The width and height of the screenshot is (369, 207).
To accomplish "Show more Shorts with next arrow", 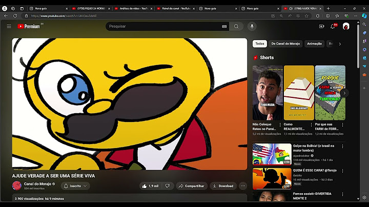I will click(344, 93).
